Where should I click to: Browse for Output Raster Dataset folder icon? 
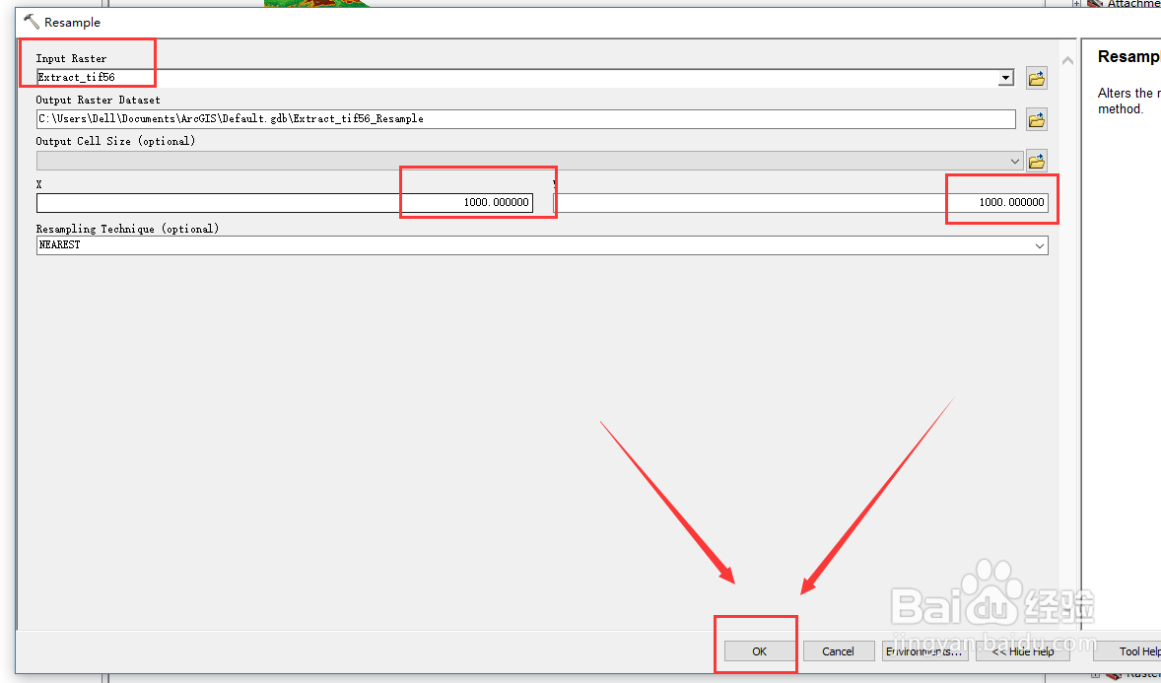(x=1036, y=119)
